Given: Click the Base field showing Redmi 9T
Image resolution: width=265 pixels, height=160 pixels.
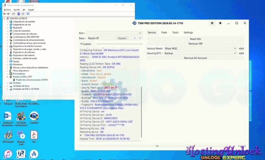Looking at the screenshot, I should point(115,38).
